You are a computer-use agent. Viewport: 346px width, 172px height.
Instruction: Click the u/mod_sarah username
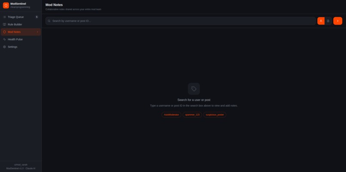(21, 165)
